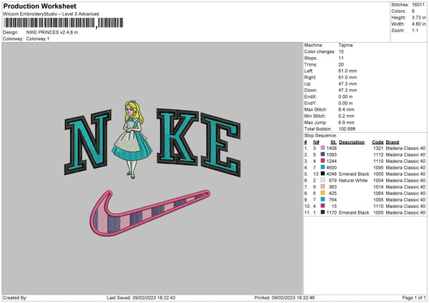This screenshot has width=429, height=303.
Task: Click the Zoom value '1:1'
Action: [x=415, y=30]
